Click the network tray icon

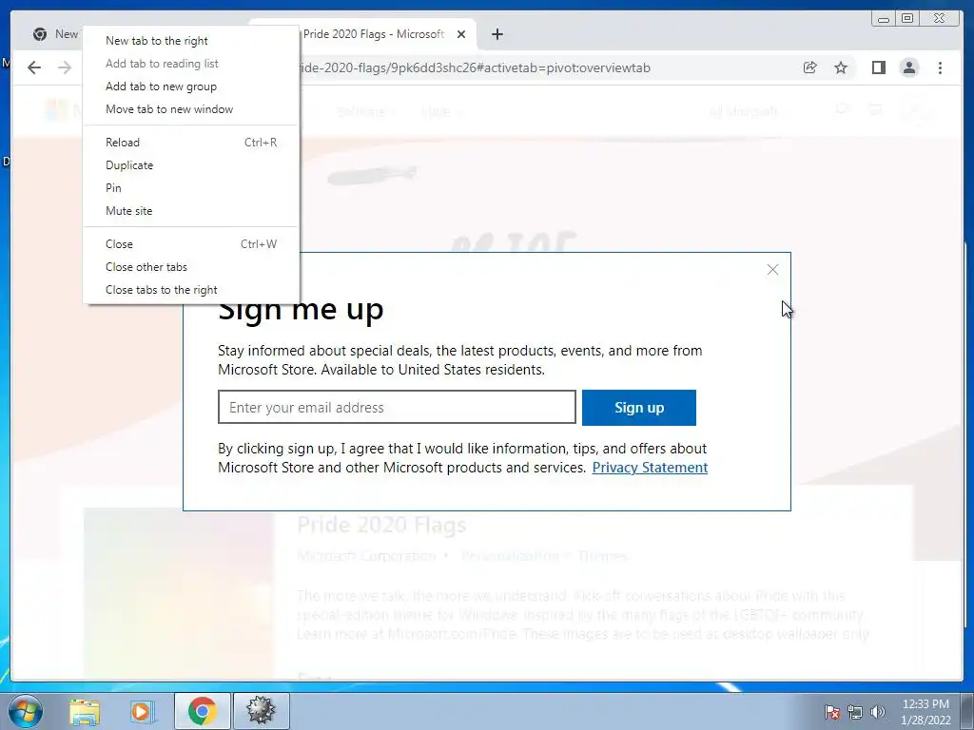coord(855,712)
